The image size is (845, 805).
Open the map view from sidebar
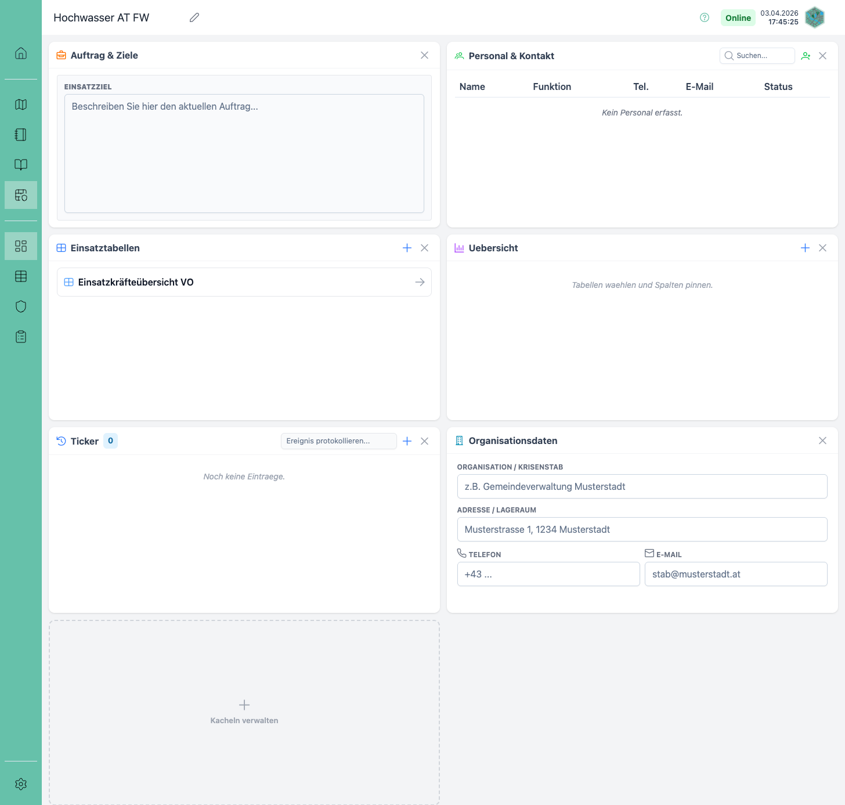[x=21, y=104]
